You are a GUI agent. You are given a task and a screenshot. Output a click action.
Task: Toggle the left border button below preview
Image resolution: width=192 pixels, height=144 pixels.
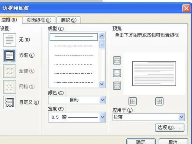(132, 101)
